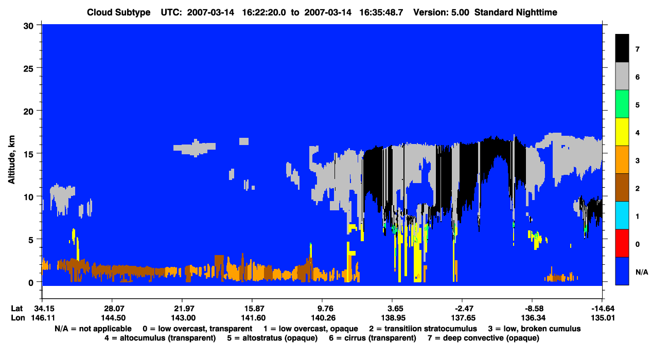This screenshot has width=669, height=343.
Task: Click the longitude value 140.26
Action: pyautogui.click(x=322, y=317)
